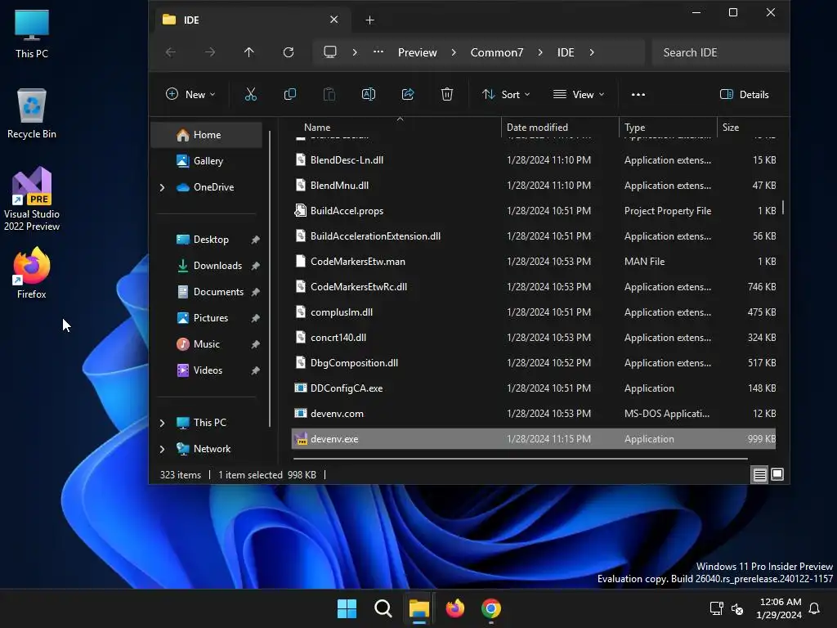837x628 pixels.
Task: Refresh the IDE folder view
Action: coord(289,52)
